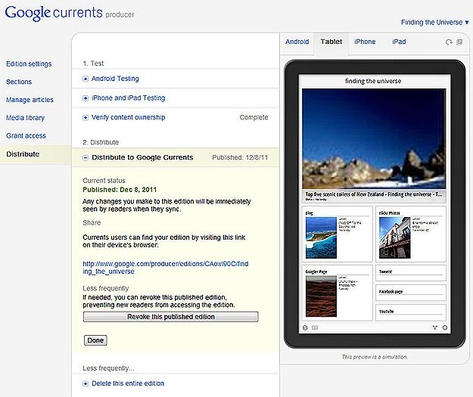Open the edition share URL link

click(x=165, y=268)
